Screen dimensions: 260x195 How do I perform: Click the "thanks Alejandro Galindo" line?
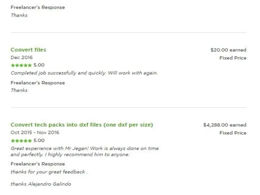[x=41, y=184]
